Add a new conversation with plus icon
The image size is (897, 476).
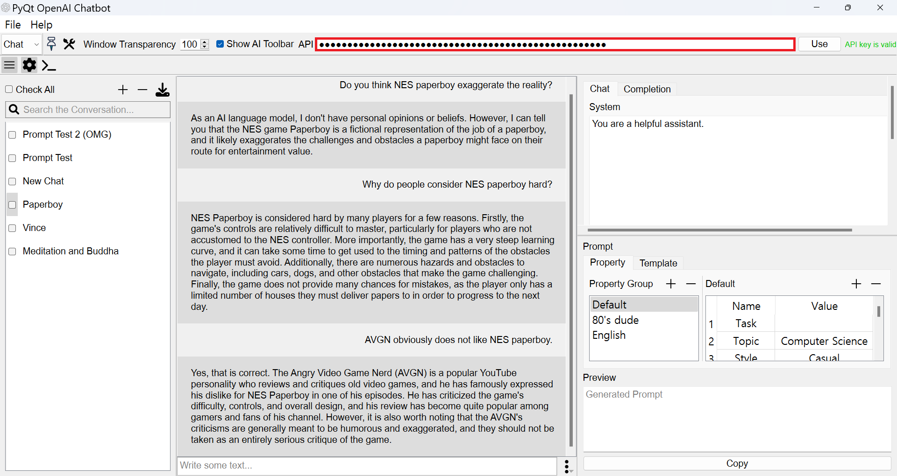123,90
